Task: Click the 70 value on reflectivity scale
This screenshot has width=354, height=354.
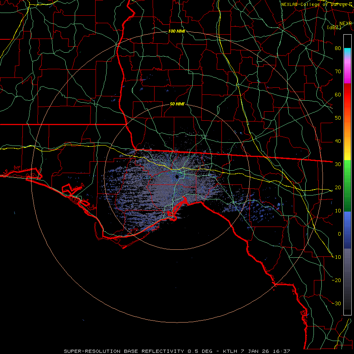Action: [338, 72]
